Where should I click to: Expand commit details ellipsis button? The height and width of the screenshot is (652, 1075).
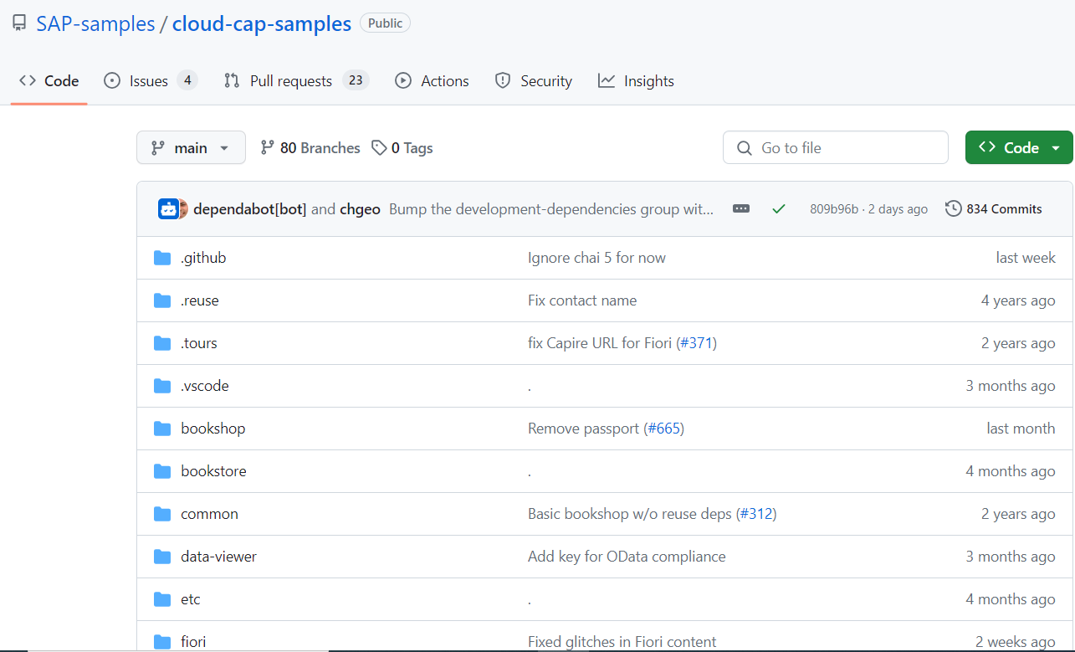[741, 209]
